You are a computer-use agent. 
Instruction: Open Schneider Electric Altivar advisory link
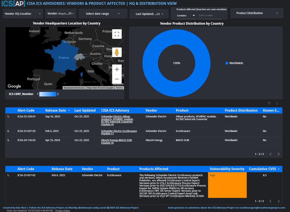coord(117,121)
